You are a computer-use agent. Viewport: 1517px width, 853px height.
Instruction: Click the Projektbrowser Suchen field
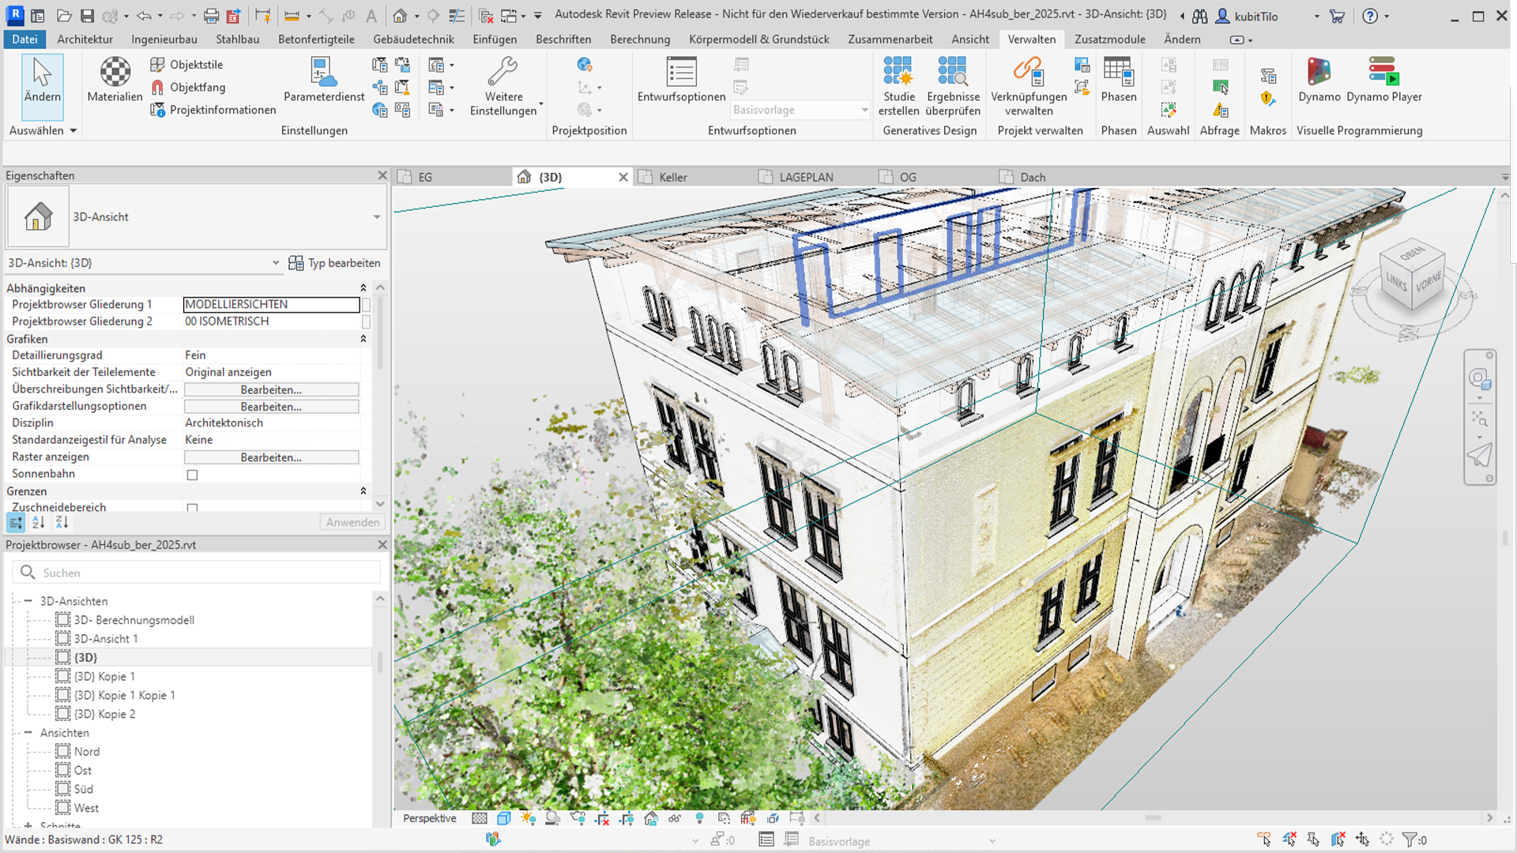(196, 573)
